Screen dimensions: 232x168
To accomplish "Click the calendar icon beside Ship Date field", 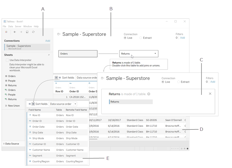I will 30,132.
